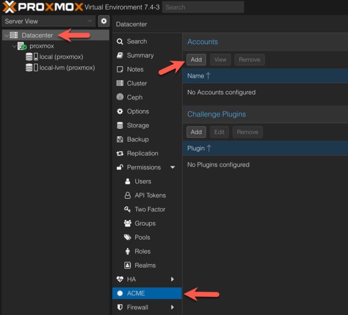Expand the HA submenu arrow

coord(173,279)
